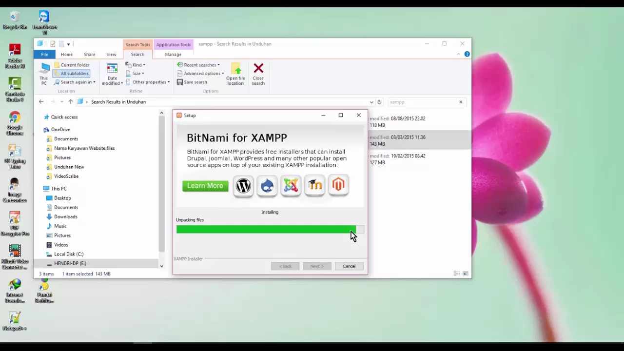Open the Size filter dropdown
The height and width of the screenshot is (351, 624).
(135, 74)
